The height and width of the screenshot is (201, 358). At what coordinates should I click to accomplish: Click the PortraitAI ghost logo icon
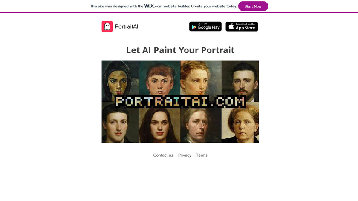pyautogui.click(x=107, y=26)
